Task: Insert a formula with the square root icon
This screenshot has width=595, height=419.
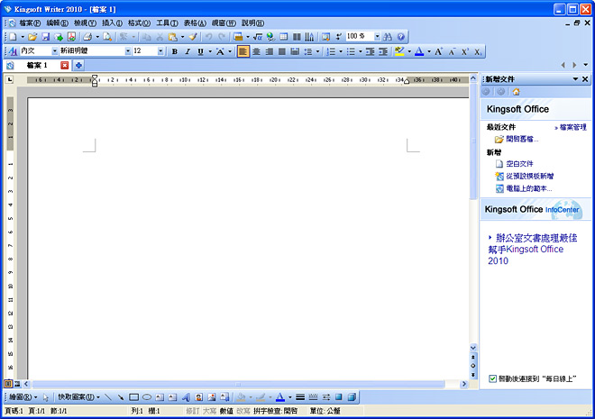Action: (x=258, y=37)
